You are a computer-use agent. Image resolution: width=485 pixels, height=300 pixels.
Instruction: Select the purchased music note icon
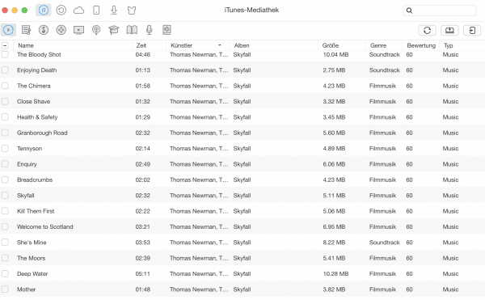click(x=44, y=30)
